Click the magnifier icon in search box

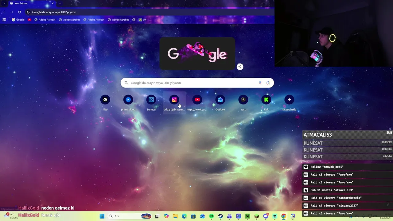[126, 83]
